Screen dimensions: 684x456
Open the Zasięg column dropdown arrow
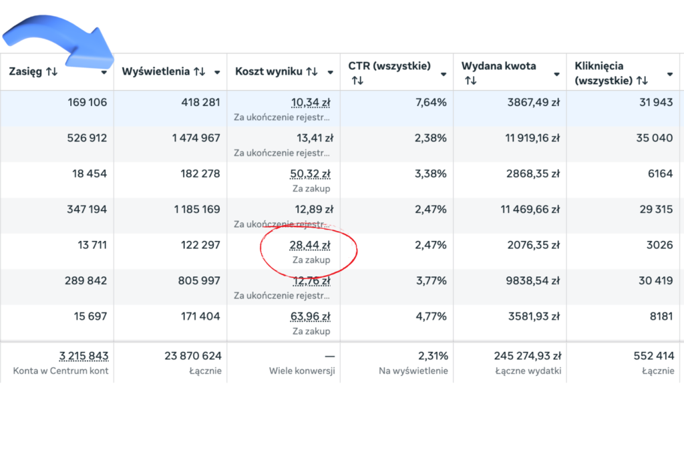point(104,73)
